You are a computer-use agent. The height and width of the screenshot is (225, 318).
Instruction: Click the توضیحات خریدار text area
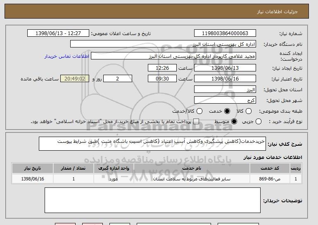(152, 200)
